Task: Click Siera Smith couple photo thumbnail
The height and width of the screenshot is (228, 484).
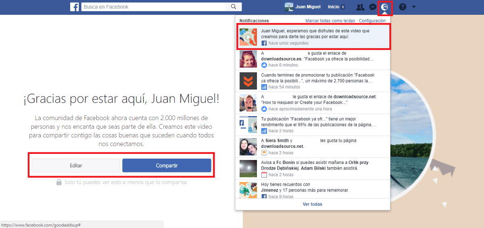Action: [248, 147]
